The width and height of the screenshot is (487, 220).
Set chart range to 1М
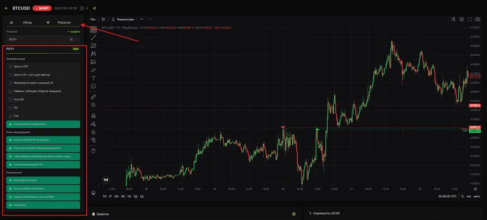click(129, 196)
